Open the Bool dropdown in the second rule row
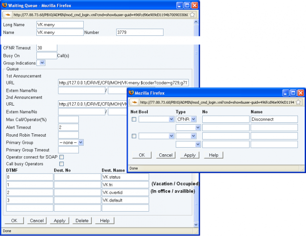Screen dimensions: 306x237 click(156, 136)
